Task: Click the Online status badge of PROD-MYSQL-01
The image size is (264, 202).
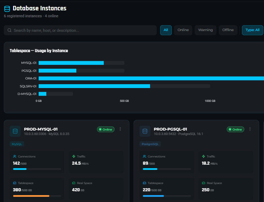Action: (x=106, y=129)
